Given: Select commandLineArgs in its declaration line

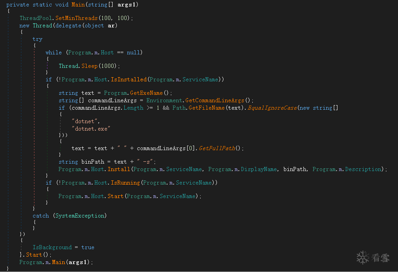Looking at the screenshot, I should point(112,100).
